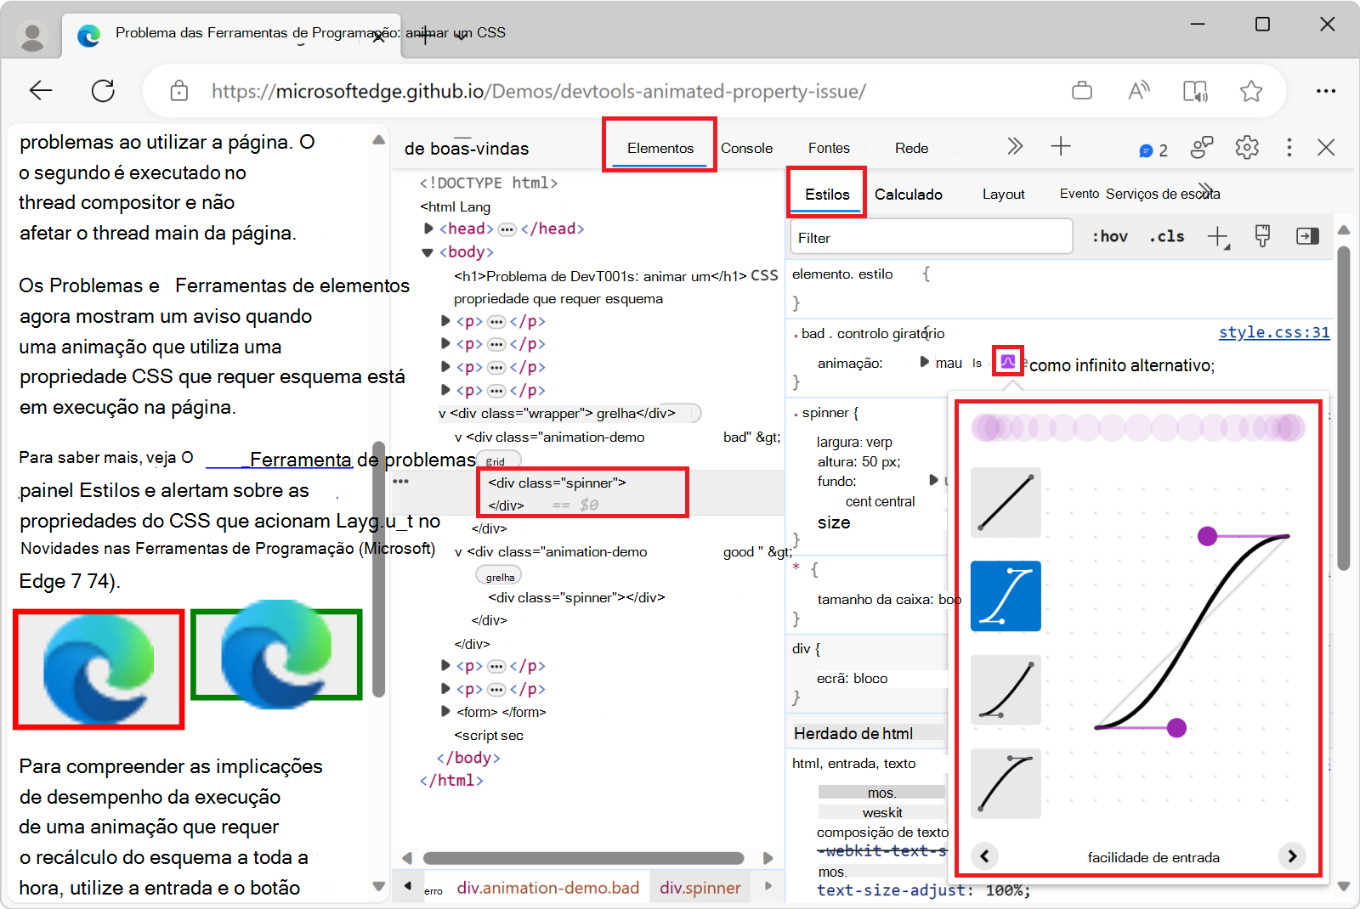
Task: Select the ease-in curve preset
Action: pos(1005,690)
